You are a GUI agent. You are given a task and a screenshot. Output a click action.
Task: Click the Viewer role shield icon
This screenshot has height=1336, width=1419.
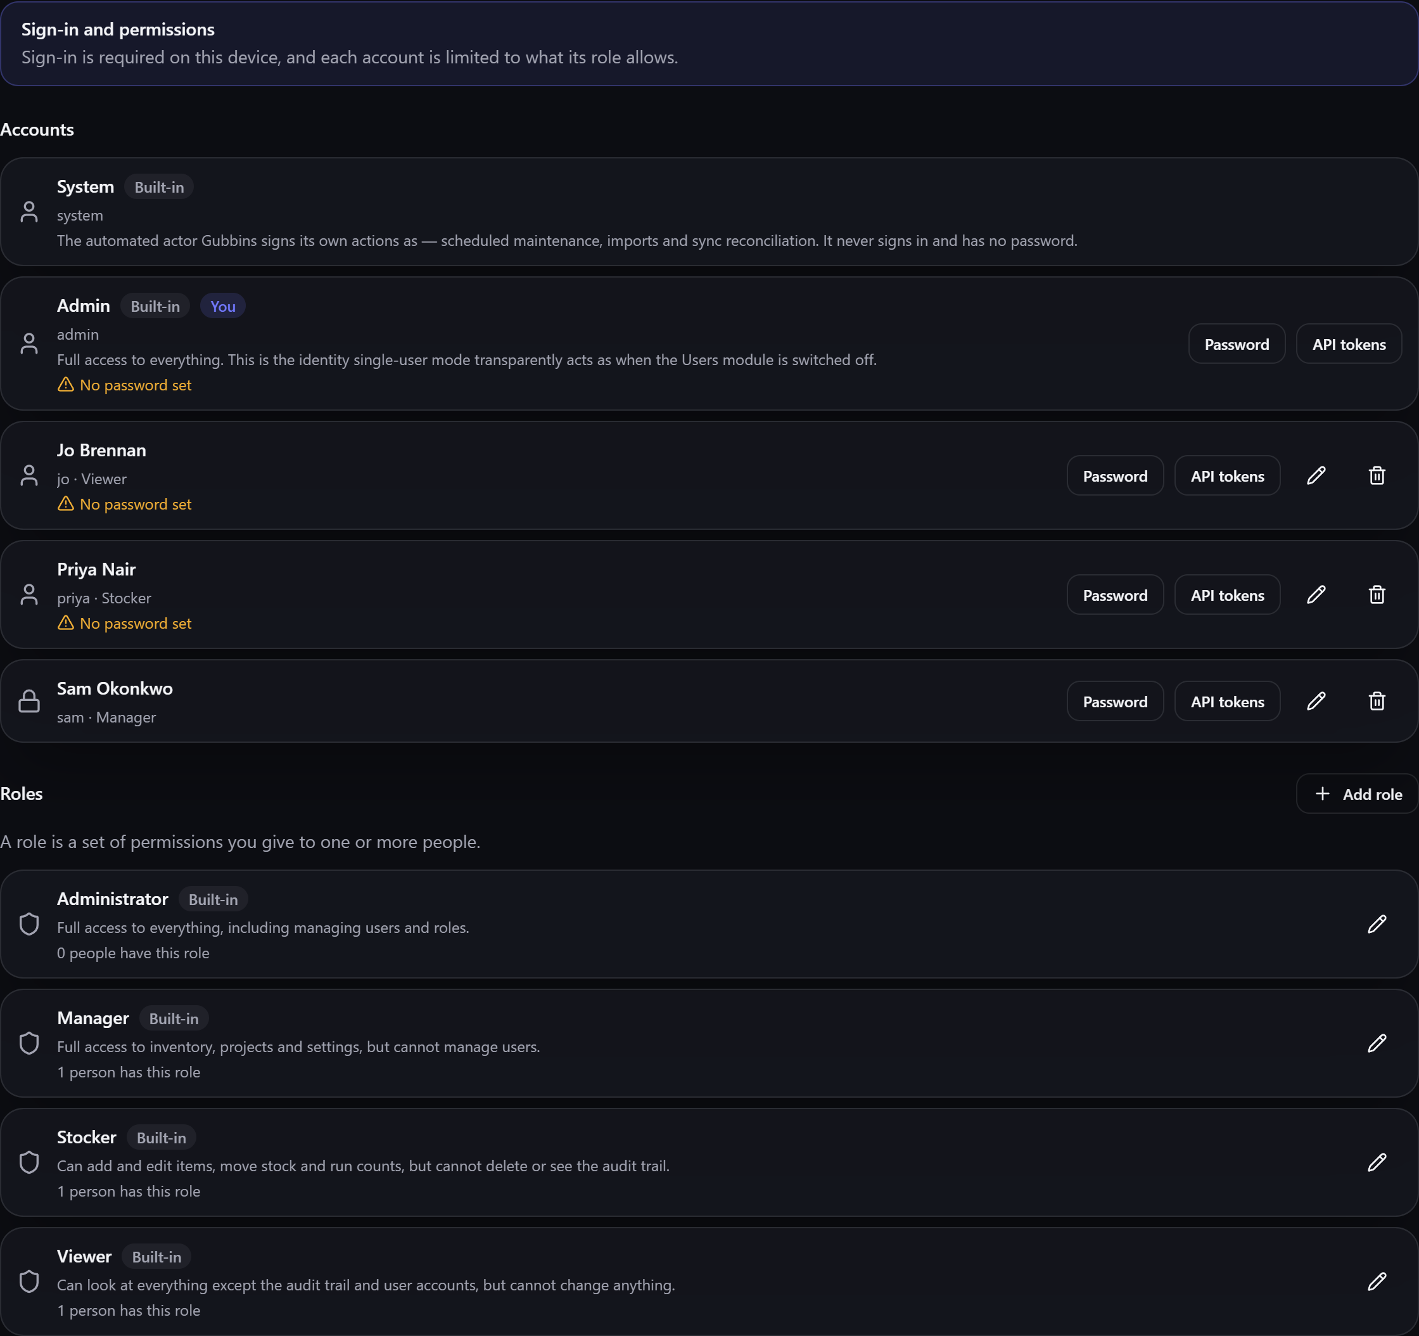point(29,1281)
